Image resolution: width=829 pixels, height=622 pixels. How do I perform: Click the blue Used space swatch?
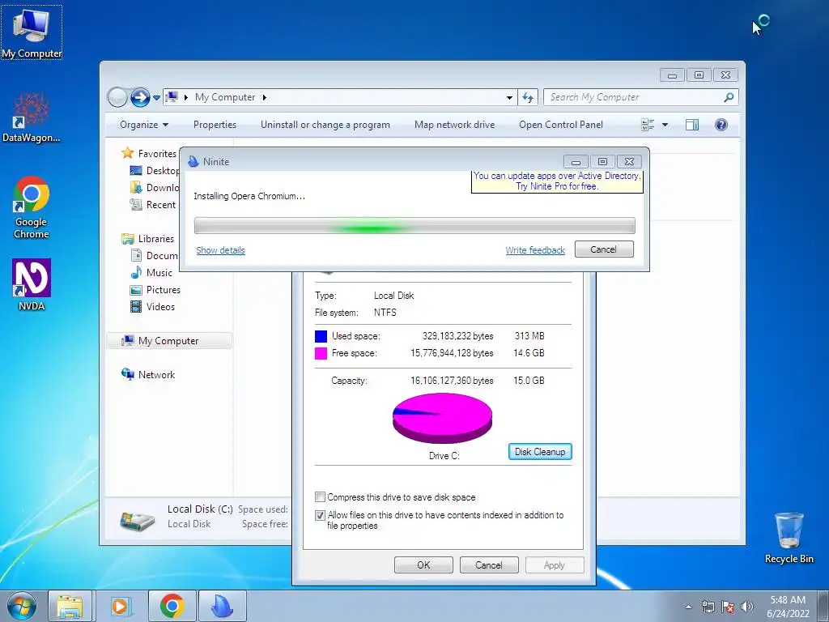(x=321, y=336)
